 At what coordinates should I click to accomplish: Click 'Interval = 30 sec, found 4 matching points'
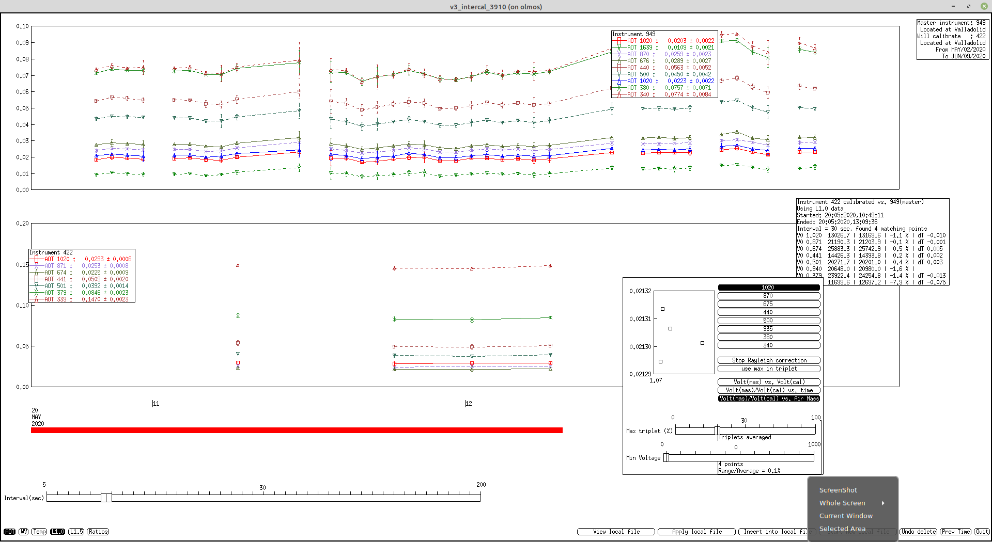(x=862, y=229)
